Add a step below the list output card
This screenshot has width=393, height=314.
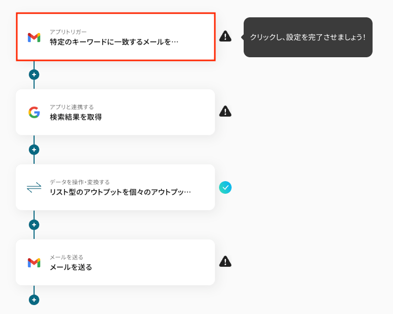[34, 225]
